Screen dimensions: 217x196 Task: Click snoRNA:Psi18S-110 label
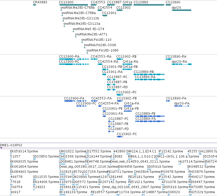coord(96,40)
